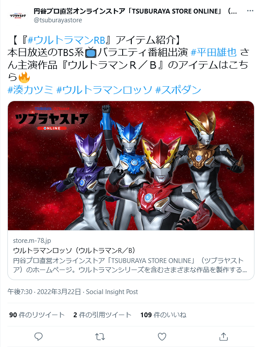Open the #ウルトラマンRB hashtag

(66, 40)
